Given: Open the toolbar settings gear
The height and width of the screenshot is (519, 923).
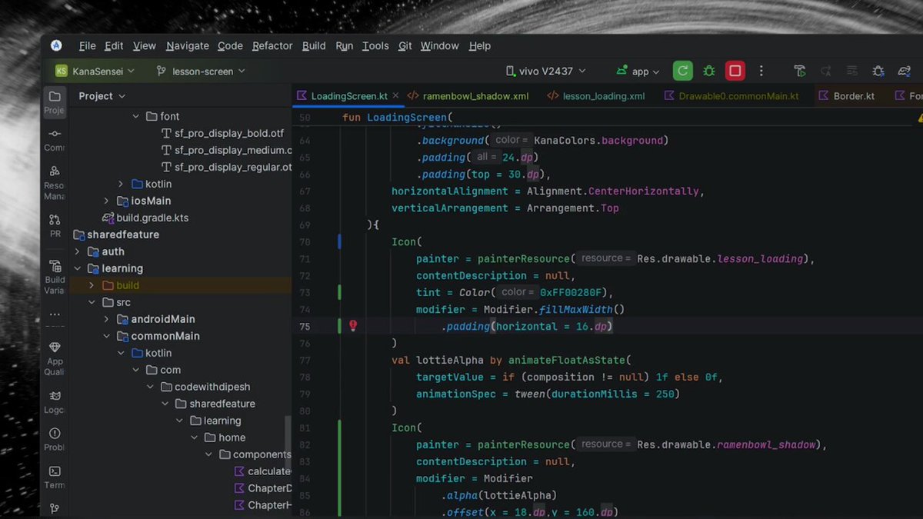Looking at the screenshot, I should pyautogui.click(x=878, y=71).
